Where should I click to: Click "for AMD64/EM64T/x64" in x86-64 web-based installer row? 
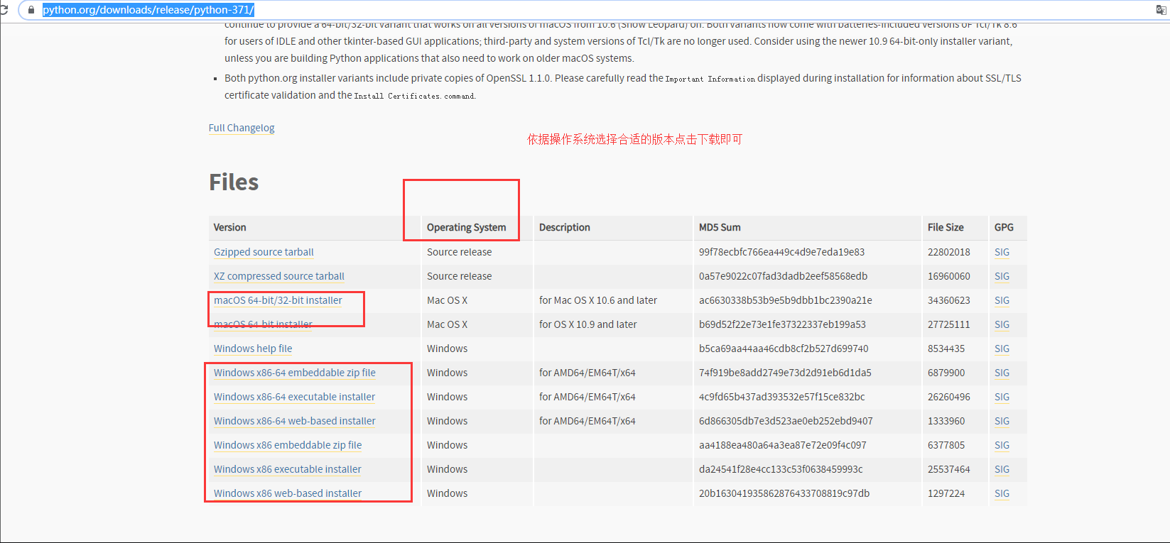tap(587, 421)
